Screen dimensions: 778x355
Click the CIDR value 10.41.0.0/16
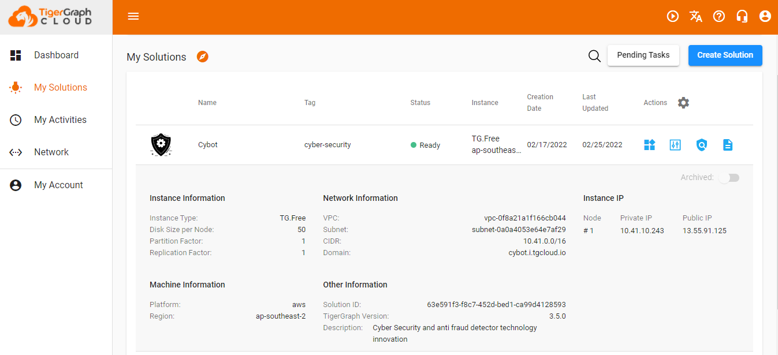point(545,241)
